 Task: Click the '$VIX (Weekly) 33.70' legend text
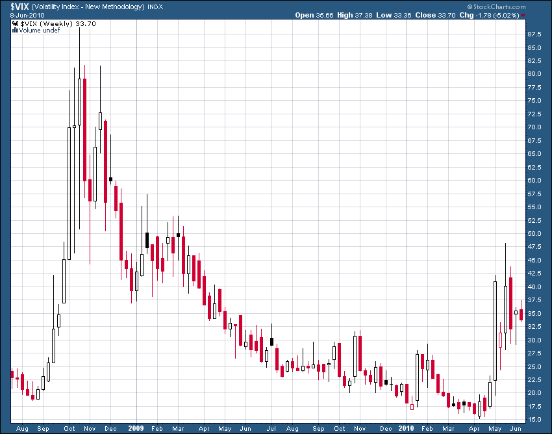coord(58,23)
